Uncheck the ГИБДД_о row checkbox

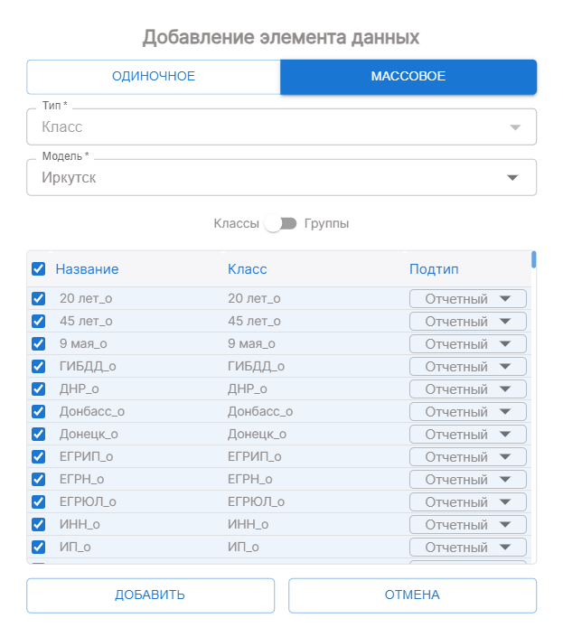pyautogui.click(x=39, y=366)
